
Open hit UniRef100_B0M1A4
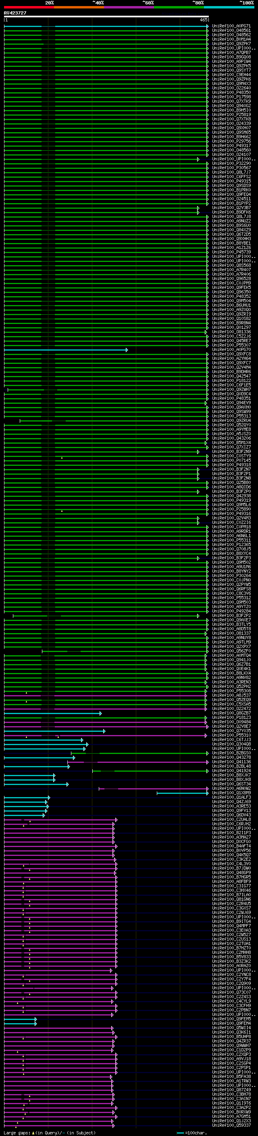231,39
